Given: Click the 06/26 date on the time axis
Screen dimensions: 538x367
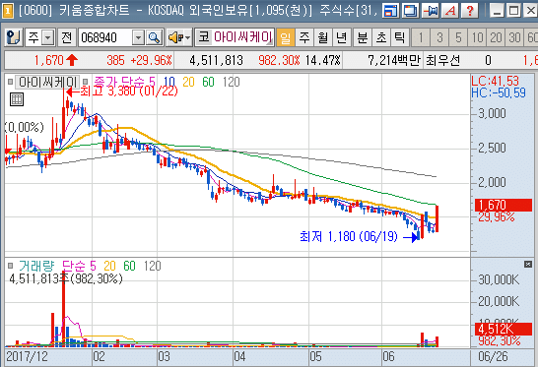Looking at the screenshot, I should (x=493, y=357).
